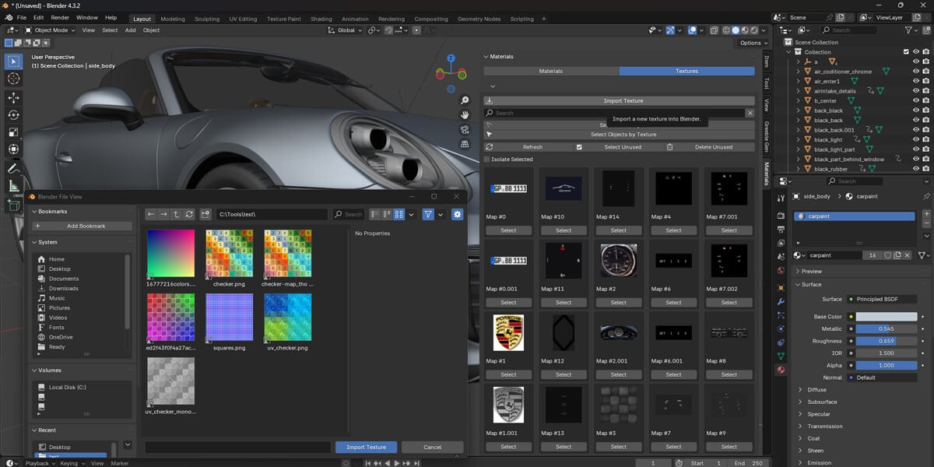Open the file browser settings gear icon
This screenshot has height=467, width=934.
458,214
